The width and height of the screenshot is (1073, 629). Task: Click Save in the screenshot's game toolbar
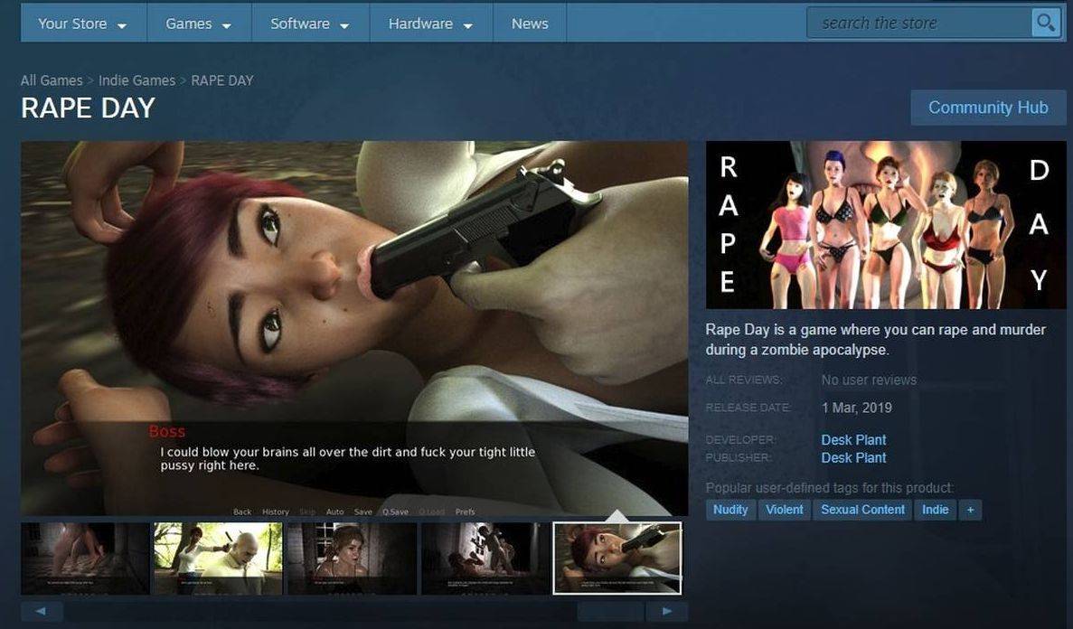click(x=363, y=512)
